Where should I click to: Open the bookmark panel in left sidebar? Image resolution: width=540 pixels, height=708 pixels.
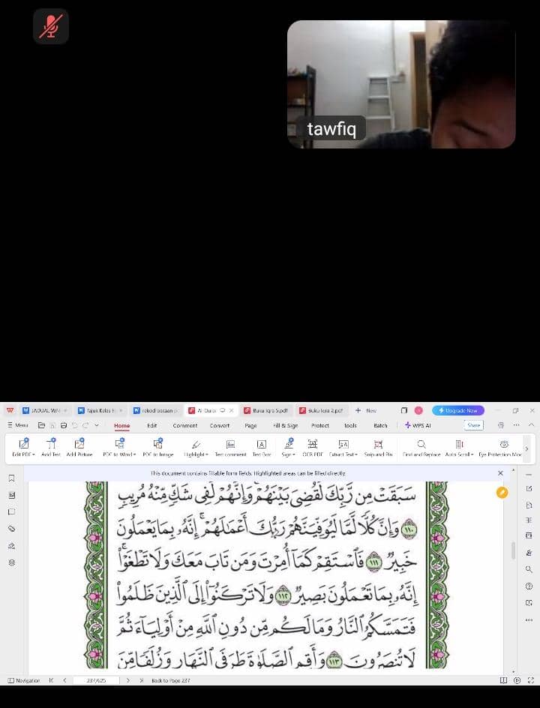(11, 478)
